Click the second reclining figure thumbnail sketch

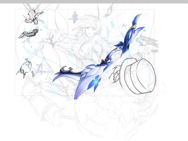coord(28,33)
